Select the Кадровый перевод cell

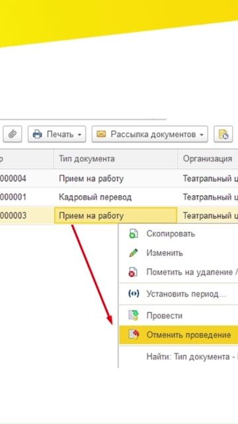pos(116,197)
